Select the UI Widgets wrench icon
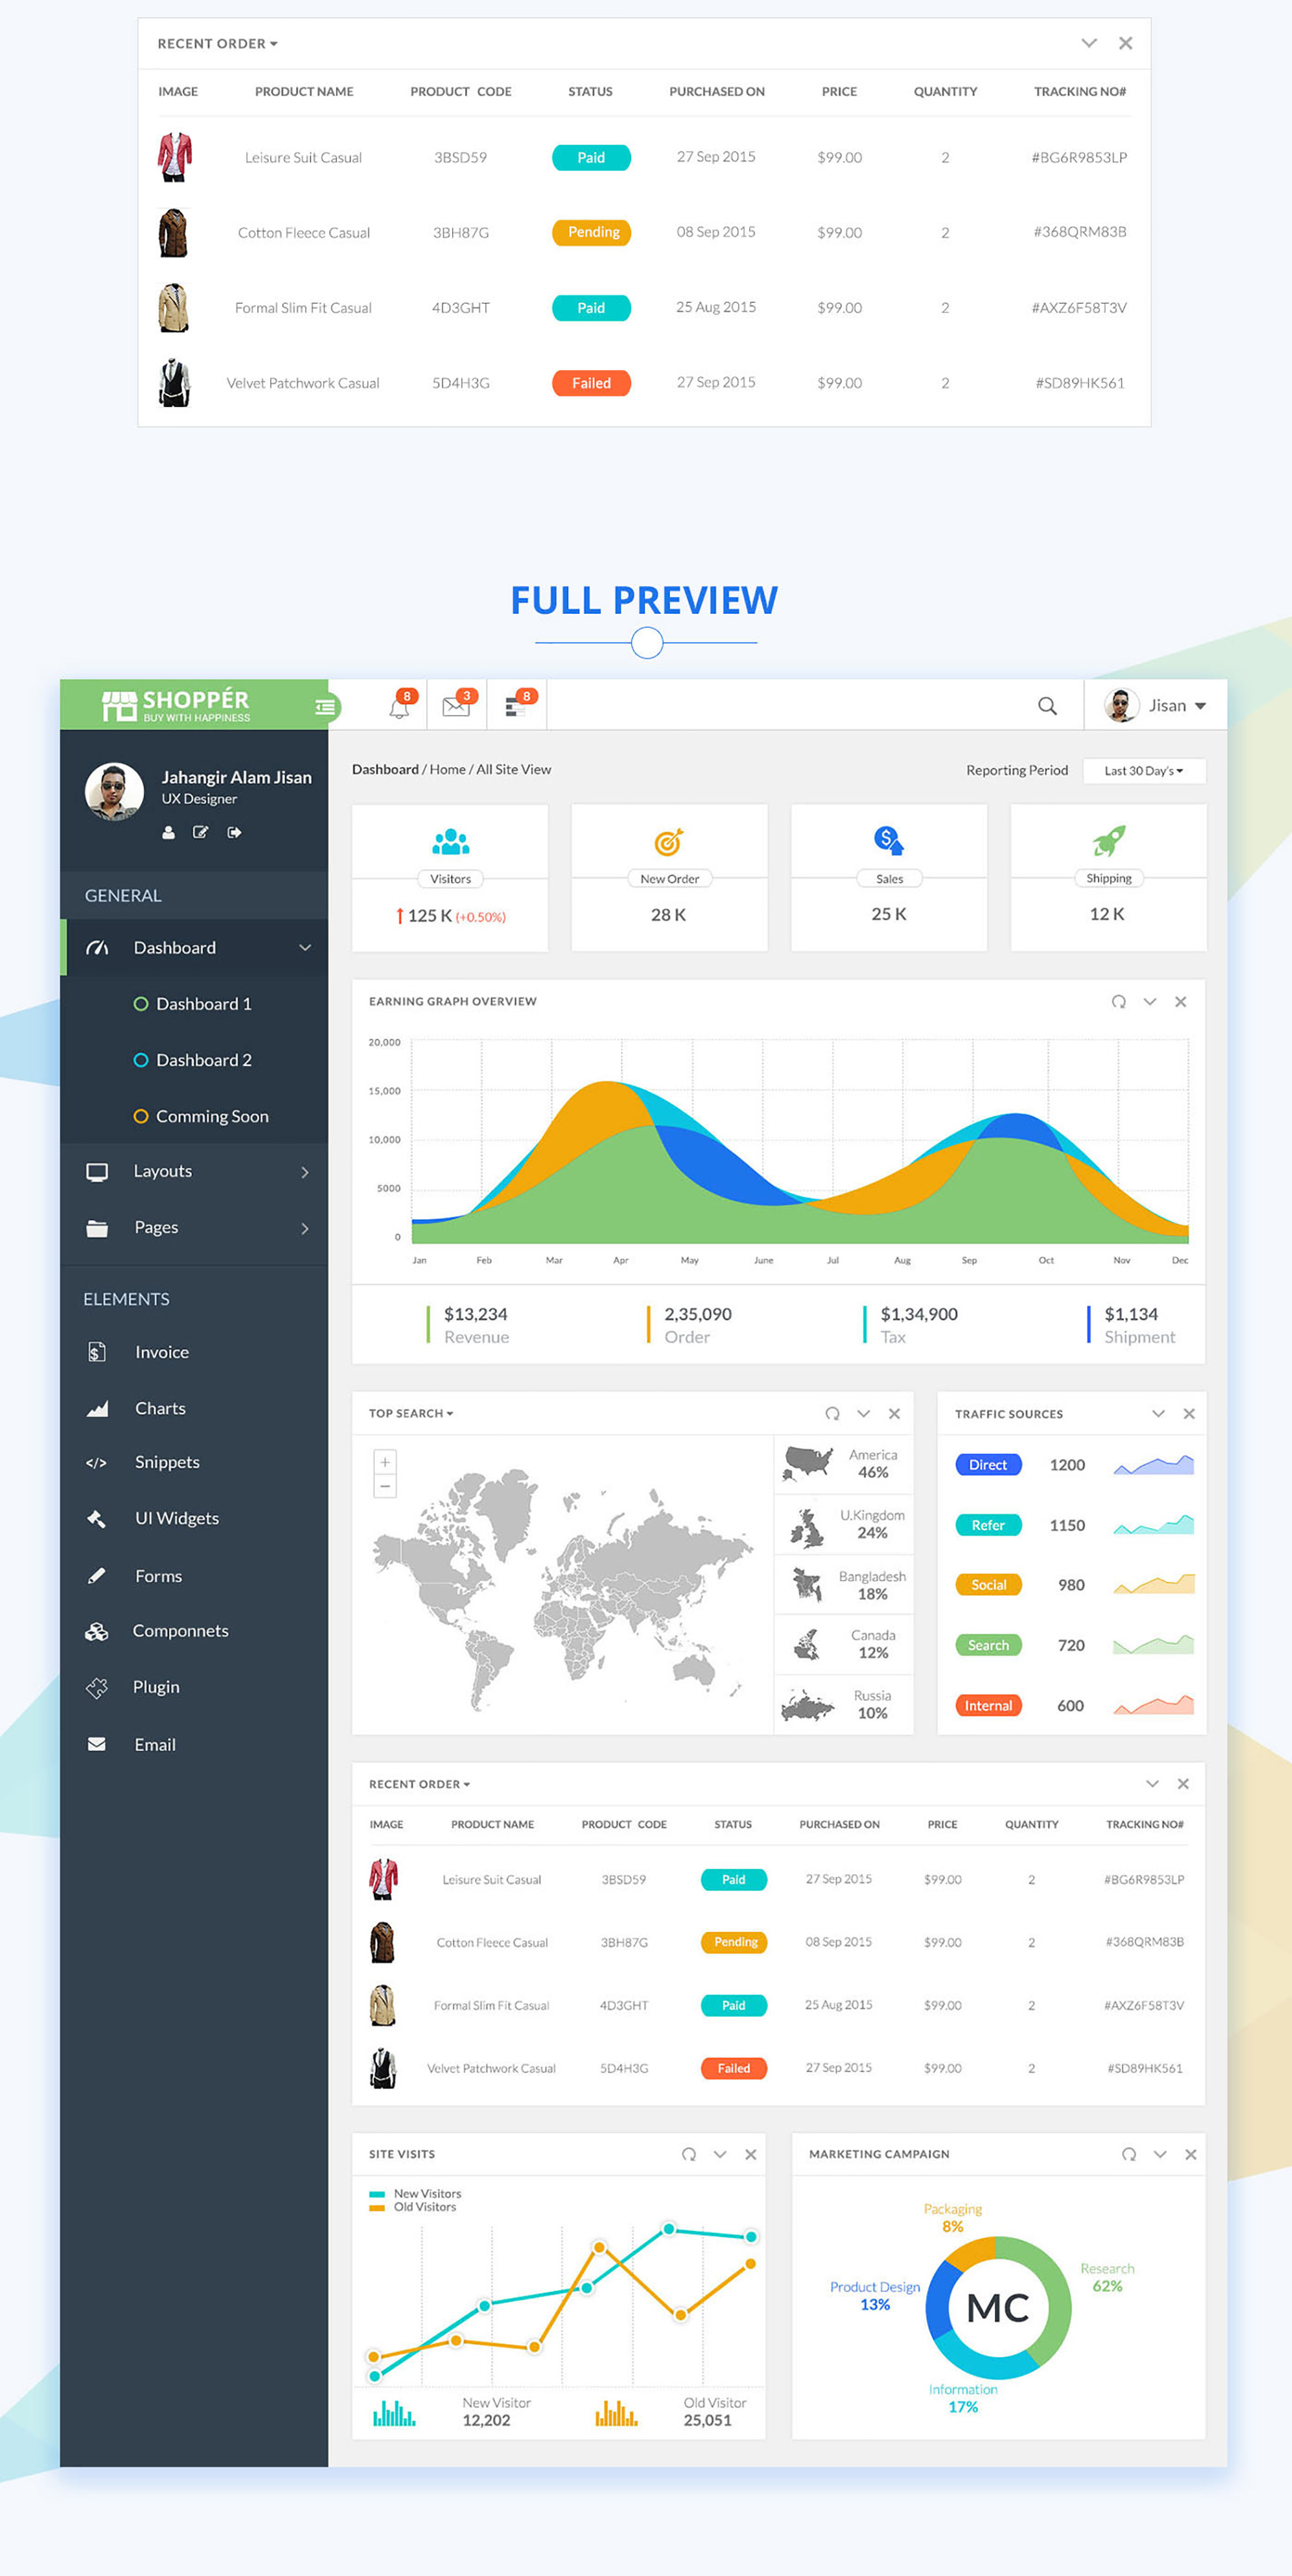 coord(96,1518)
